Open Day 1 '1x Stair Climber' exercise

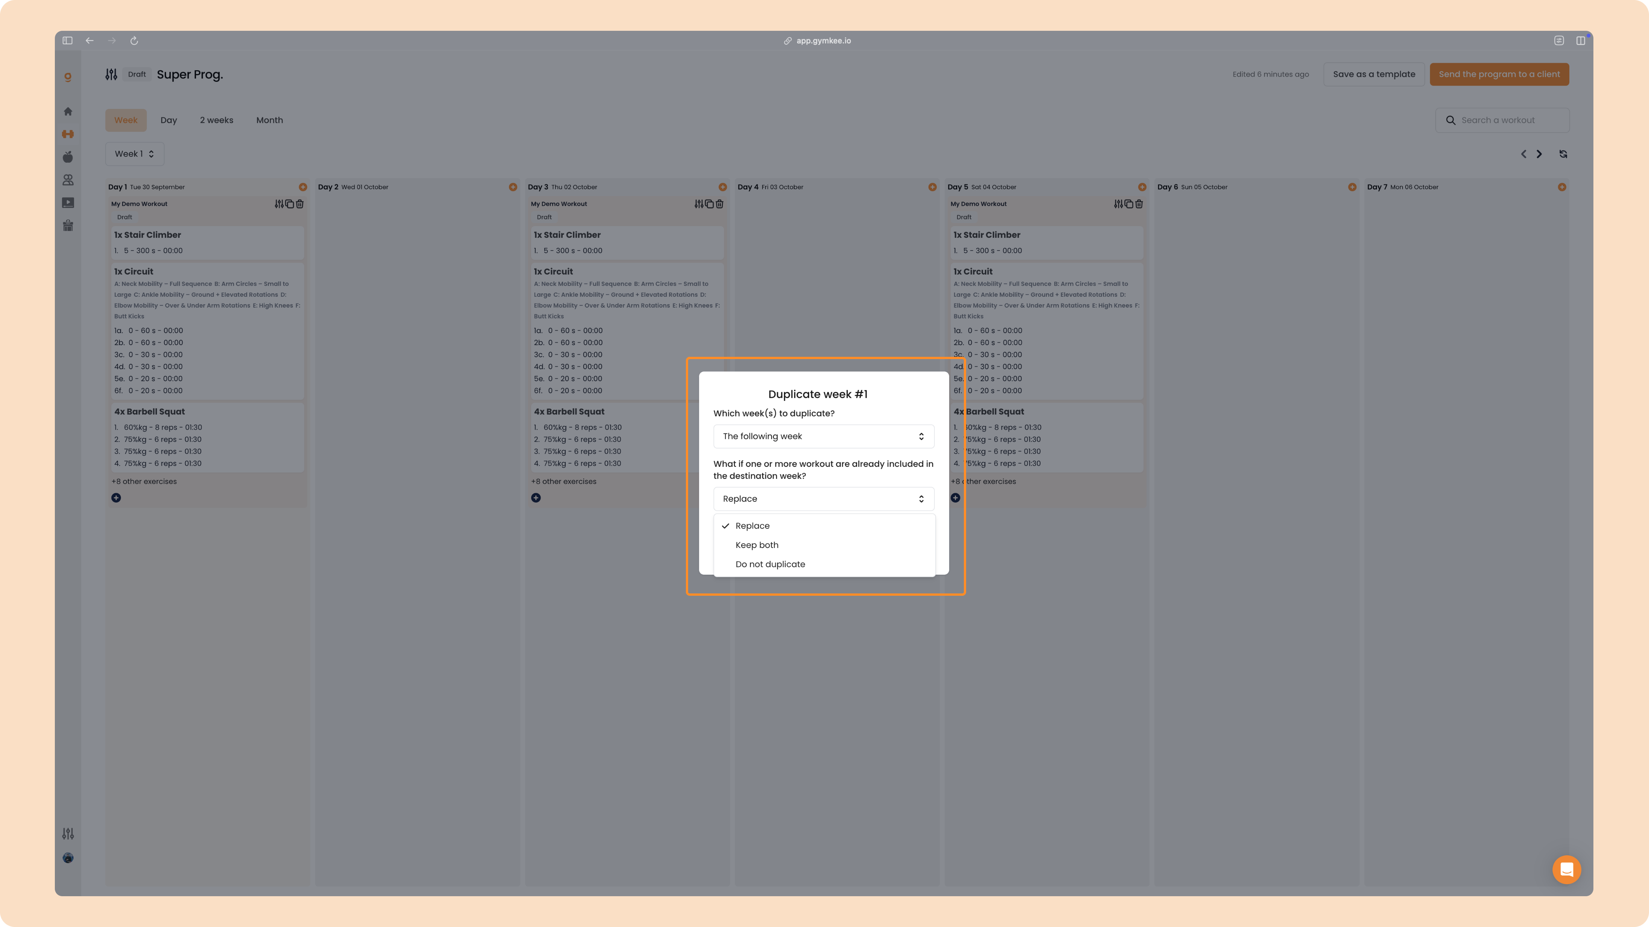click(x=207, y=243)
